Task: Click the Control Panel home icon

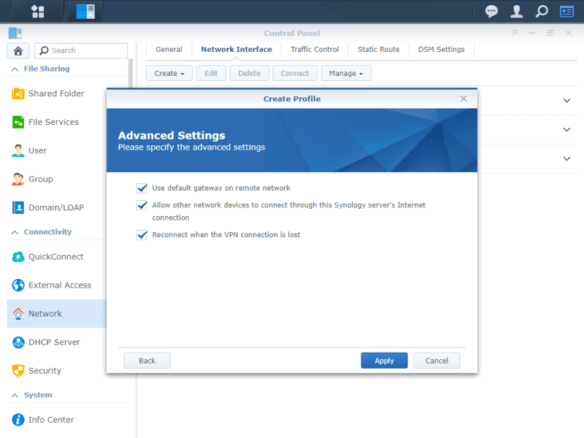Action: point(18,50)
